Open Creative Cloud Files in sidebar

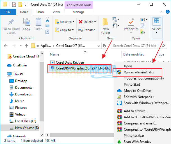[23, 56]
